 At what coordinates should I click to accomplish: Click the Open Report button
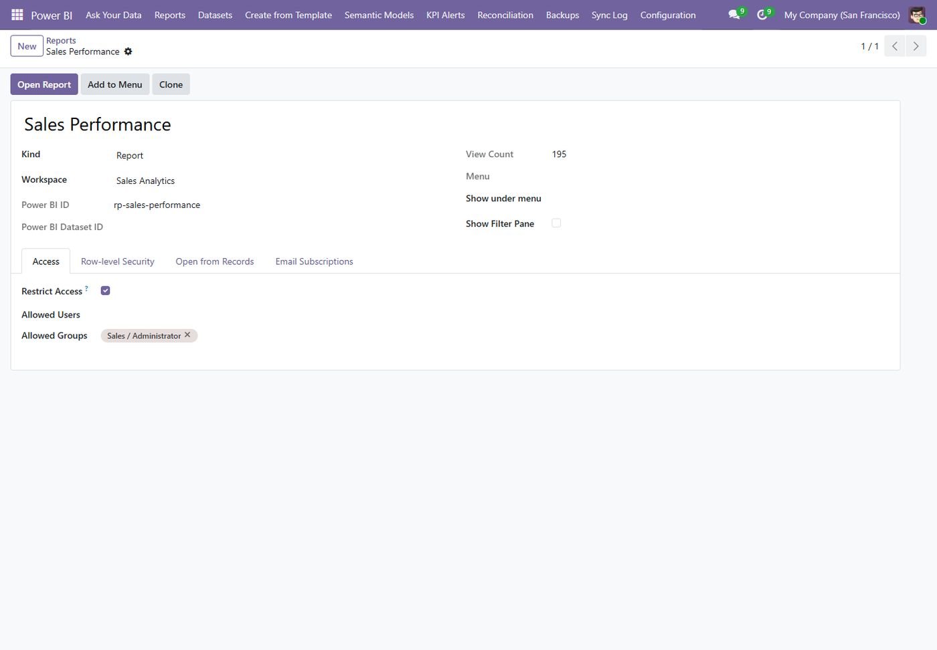pos(44,84)
